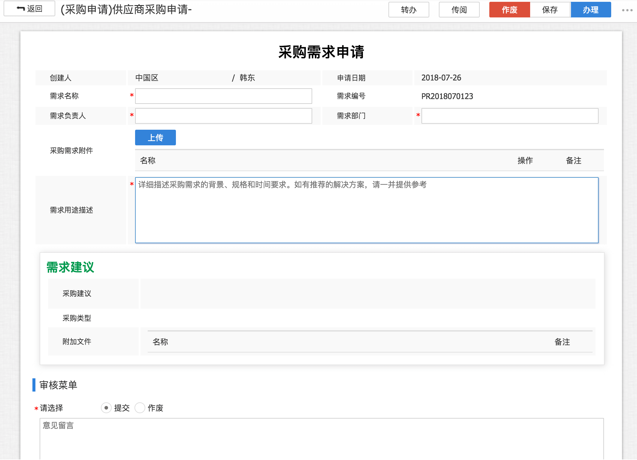Click the 操作 column header in attachments

(525, 161)
